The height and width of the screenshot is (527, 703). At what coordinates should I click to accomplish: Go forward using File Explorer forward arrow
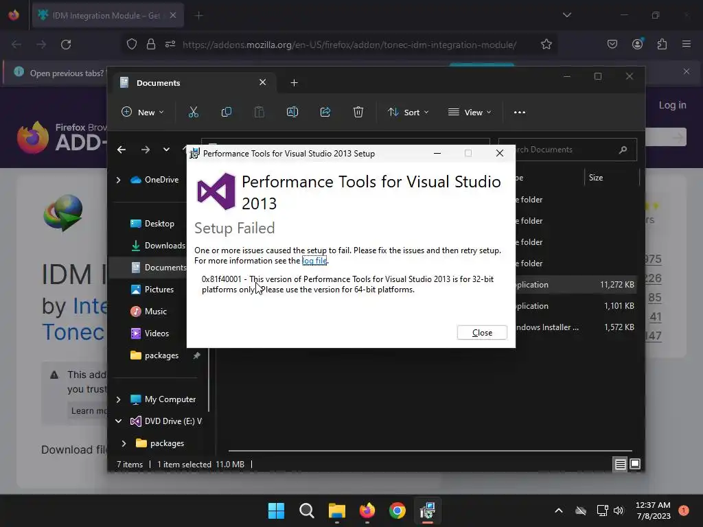point(146,150)
